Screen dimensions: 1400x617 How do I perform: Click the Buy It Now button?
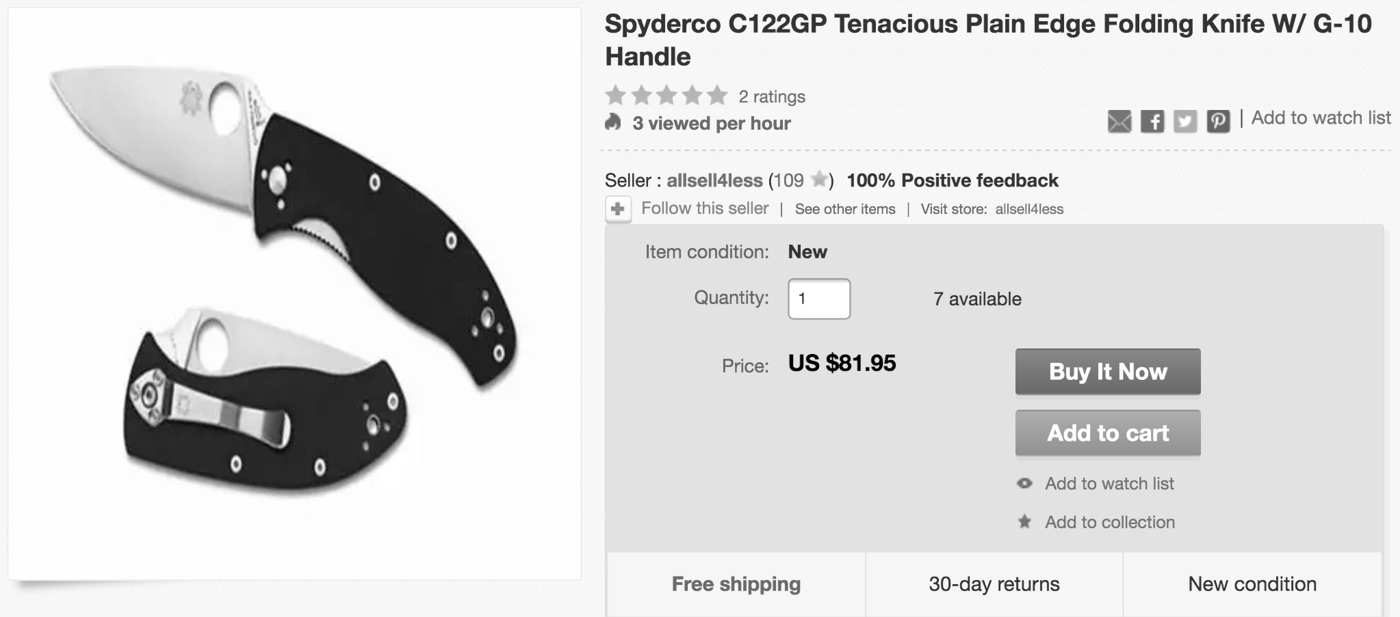click(1107, 372)
